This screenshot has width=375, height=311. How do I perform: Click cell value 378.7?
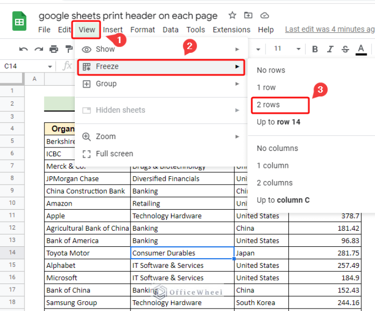point(325,216)
